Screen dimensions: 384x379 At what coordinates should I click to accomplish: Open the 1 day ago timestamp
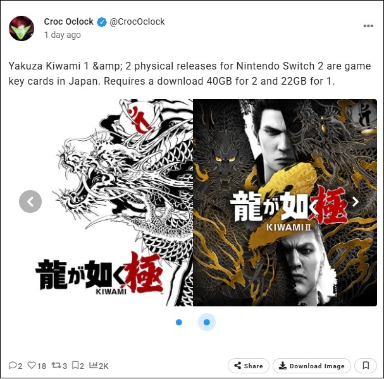[63, 35]
